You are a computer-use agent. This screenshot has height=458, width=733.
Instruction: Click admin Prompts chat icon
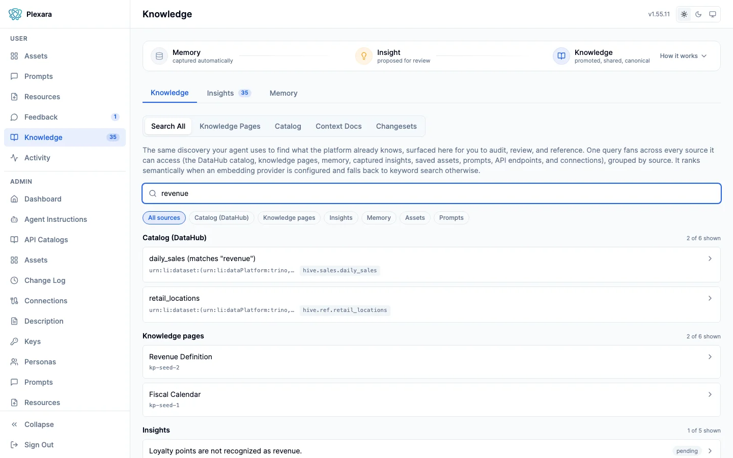14,382
